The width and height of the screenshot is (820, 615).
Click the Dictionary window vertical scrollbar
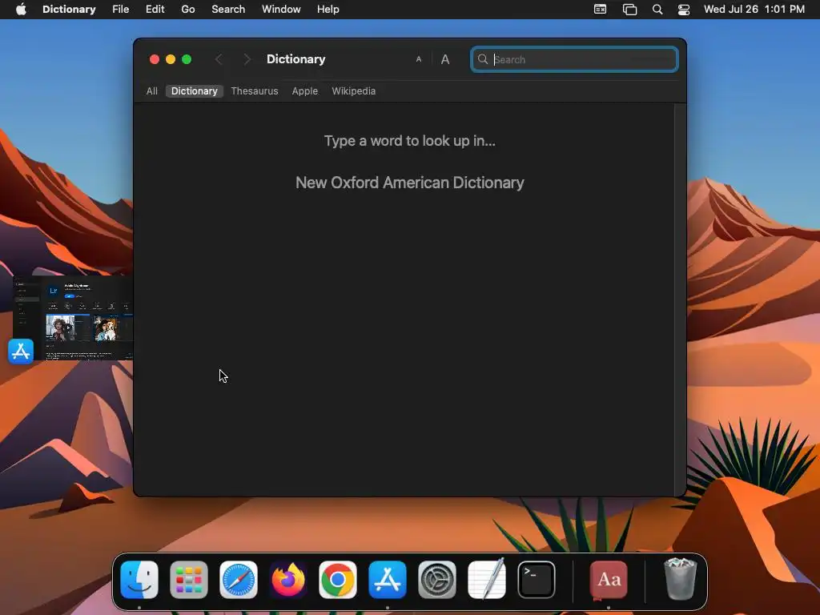(680, 299)
